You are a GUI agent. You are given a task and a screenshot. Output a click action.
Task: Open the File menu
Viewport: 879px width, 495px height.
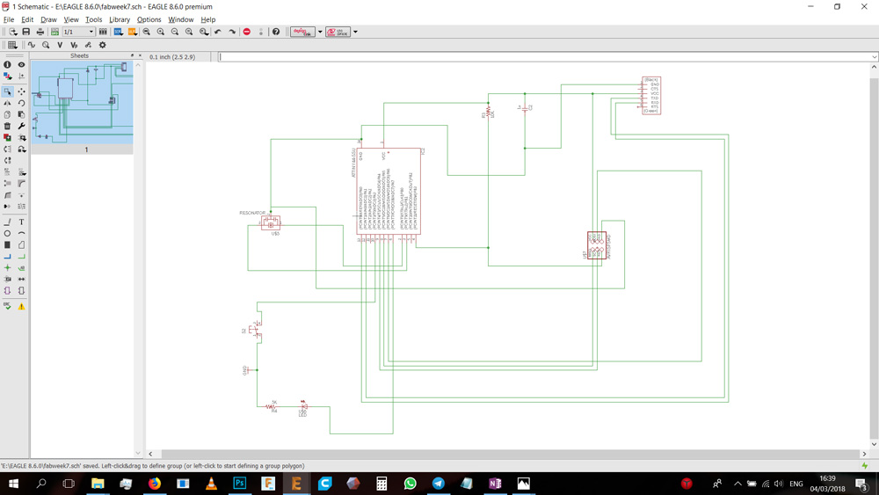tap(9, 19)
